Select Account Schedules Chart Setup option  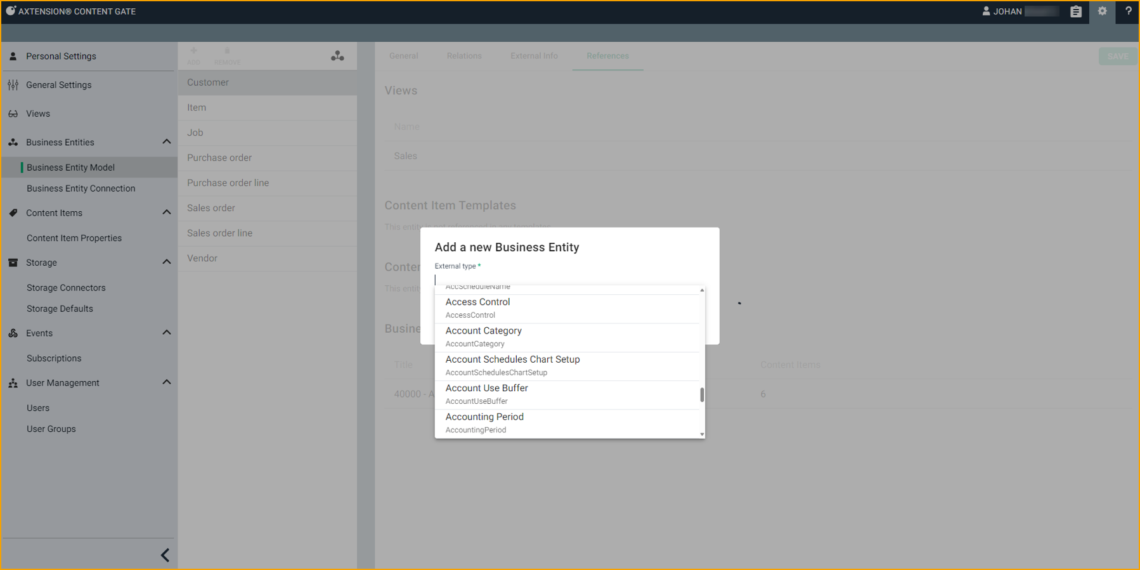(x=567, y=366)
